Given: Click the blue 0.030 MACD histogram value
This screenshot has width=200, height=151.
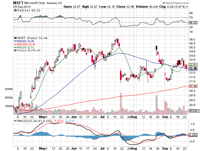Looking at the screenshot, I should [70, 121].
